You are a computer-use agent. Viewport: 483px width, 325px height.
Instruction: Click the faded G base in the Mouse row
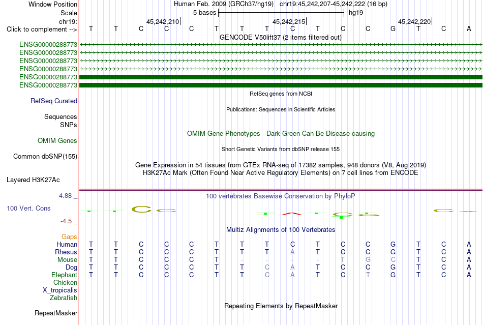pyautogui.click(x=368, y=260)
